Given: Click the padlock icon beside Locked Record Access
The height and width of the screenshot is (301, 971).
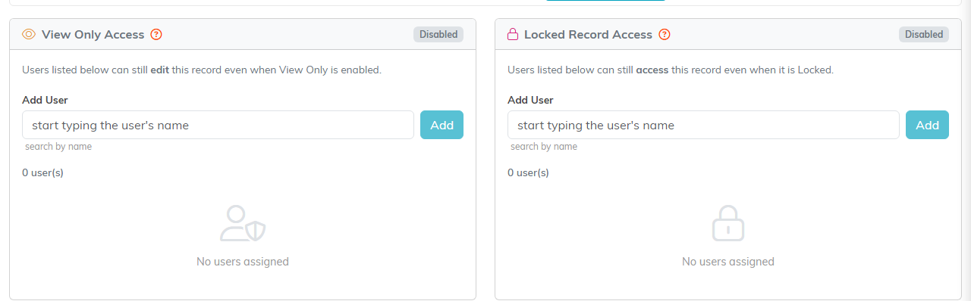Looking at the screenshot, I should [513, 34].
